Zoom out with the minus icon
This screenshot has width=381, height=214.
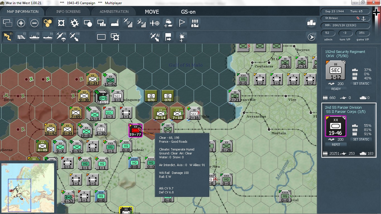[35, 23]
